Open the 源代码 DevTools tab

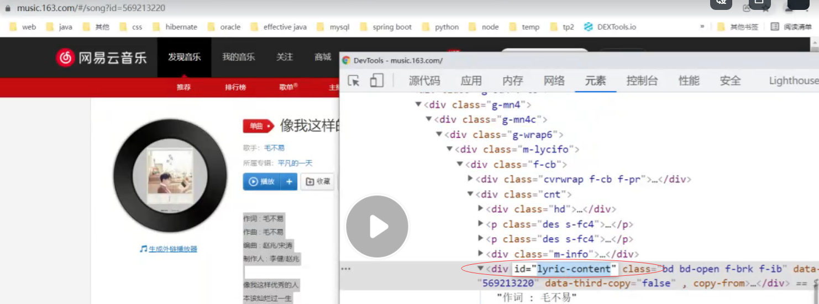[x=424, y=81]
